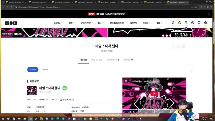Open File Explorer from the taskbar

pyautogui.click(x=25, y=119)
